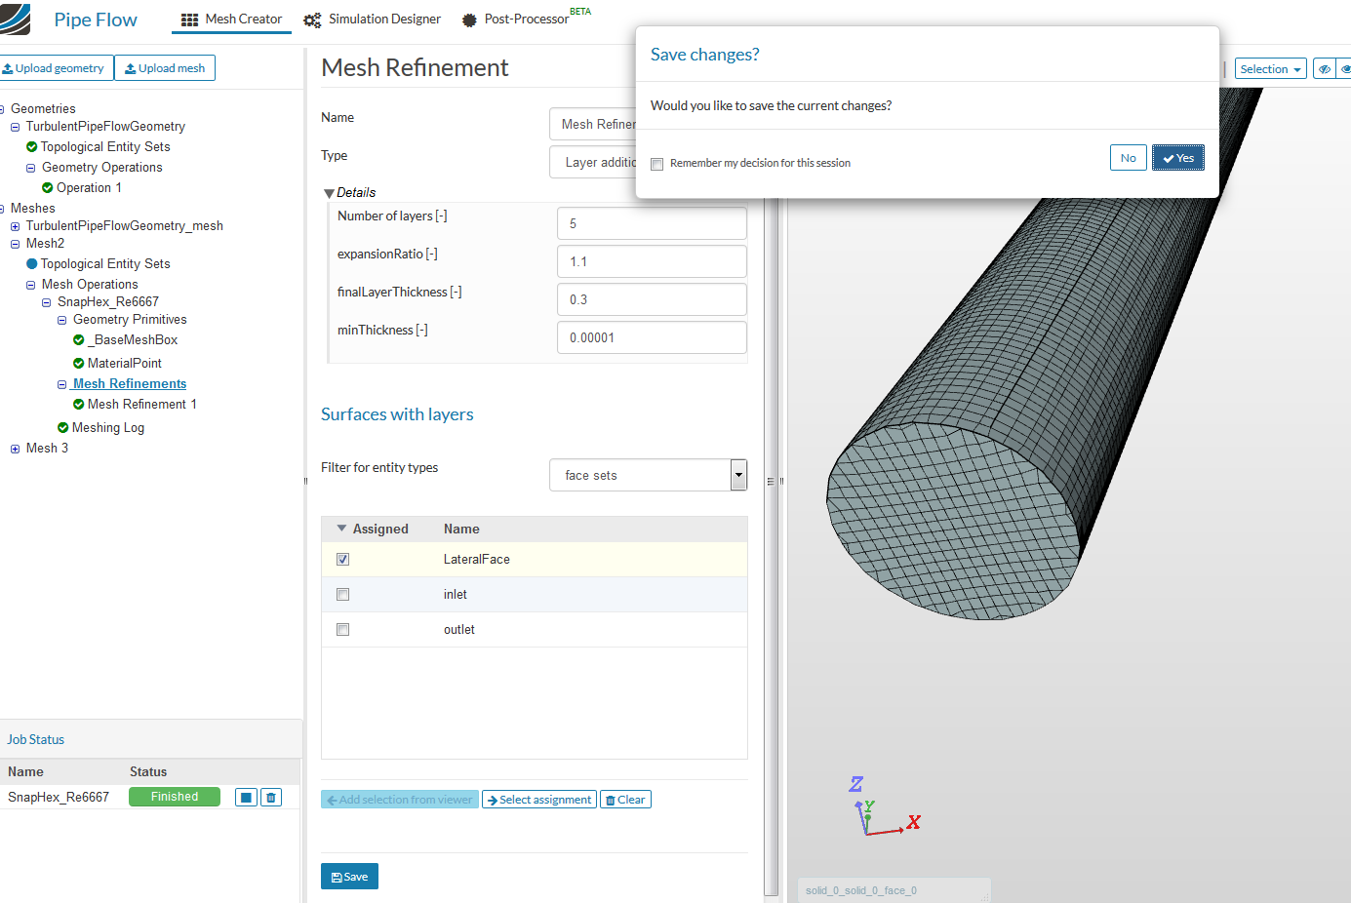Delete the SnapHex_Re6667 job
Screen dimensions: 1351x903
(x=270, y=797)
